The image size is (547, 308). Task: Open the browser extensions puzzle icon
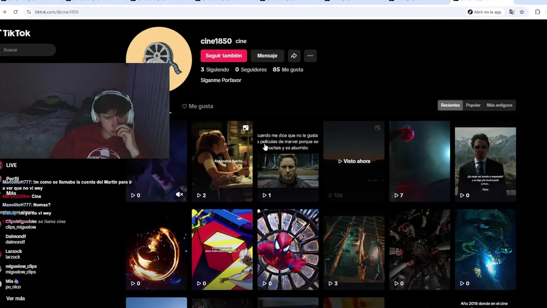pyautogui.click(x=538, y=12)
